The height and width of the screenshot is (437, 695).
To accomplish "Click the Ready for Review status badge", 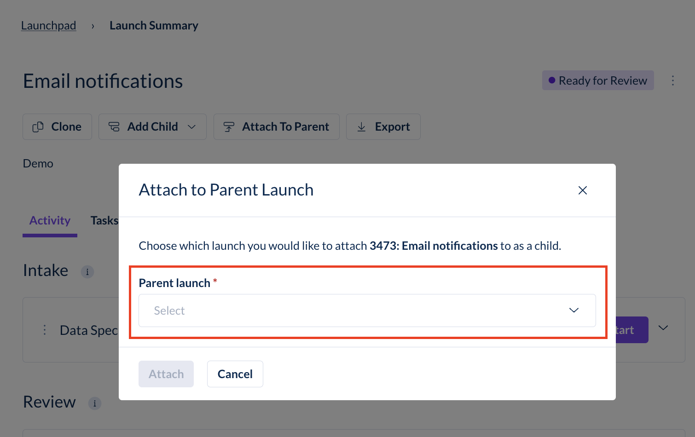I will point(598,80).
